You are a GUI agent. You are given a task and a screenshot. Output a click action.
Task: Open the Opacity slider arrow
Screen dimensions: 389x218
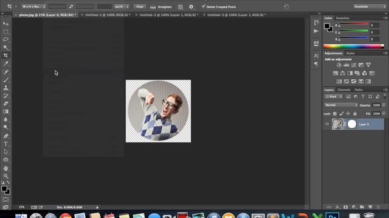(x=384, y=105)
